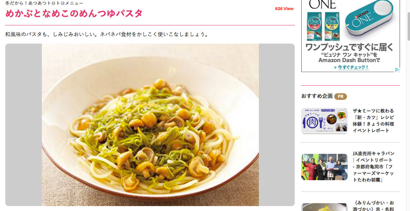Click the recipe description text below title
The image size is (410, 211).
[x=107, y=34]
